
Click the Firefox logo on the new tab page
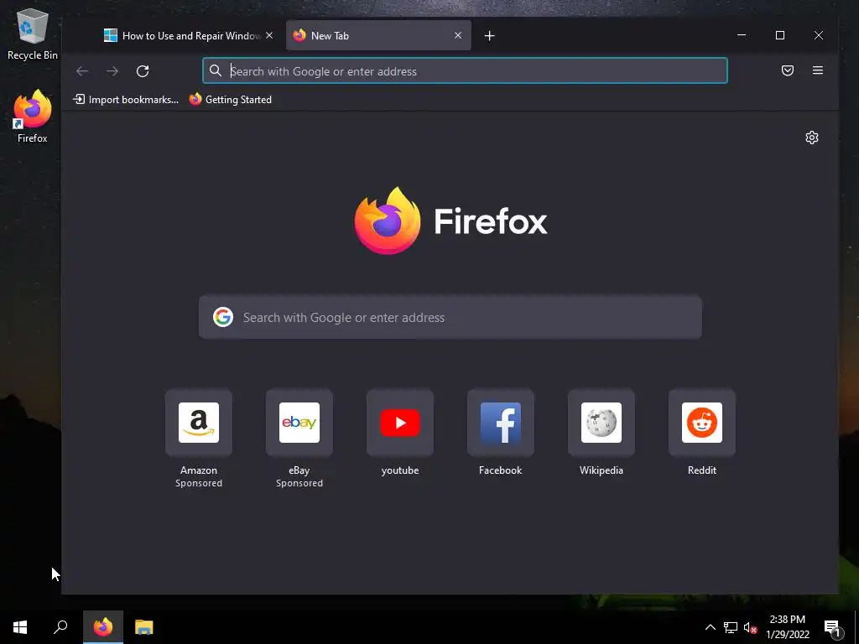click(388, 221)
